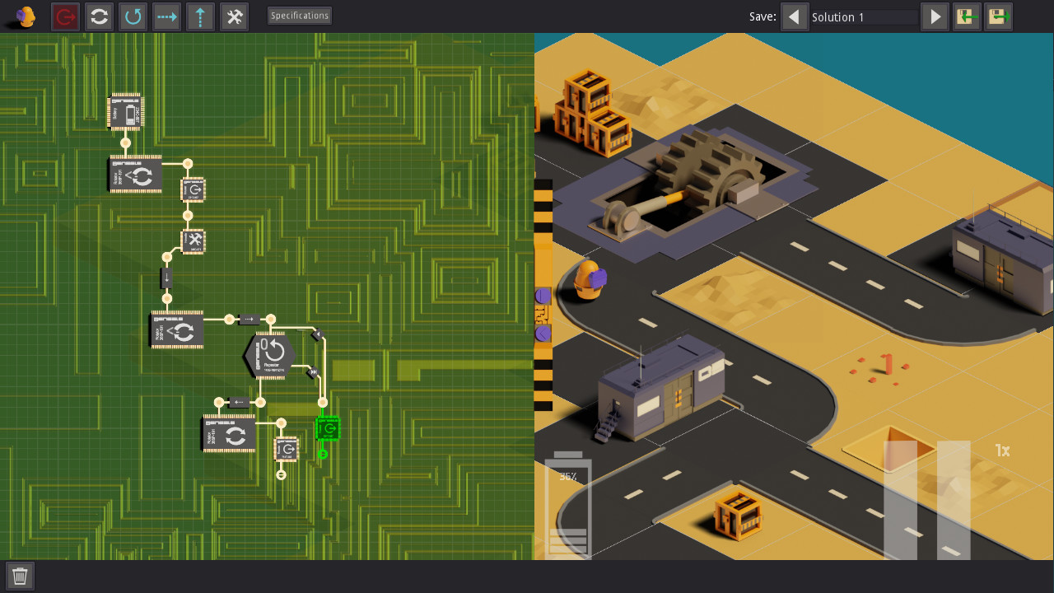Click the character avatar icon at top left
The width and height of the screenshot is (1054, 593).
pos(24,16)
